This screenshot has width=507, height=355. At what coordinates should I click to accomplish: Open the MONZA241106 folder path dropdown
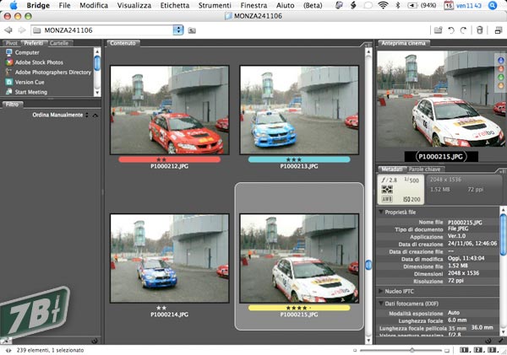click(x=177, y=30)
